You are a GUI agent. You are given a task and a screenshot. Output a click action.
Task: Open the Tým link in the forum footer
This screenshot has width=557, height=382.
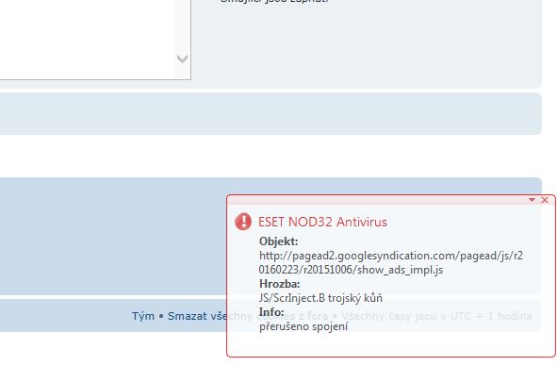[x=143, y=316]
